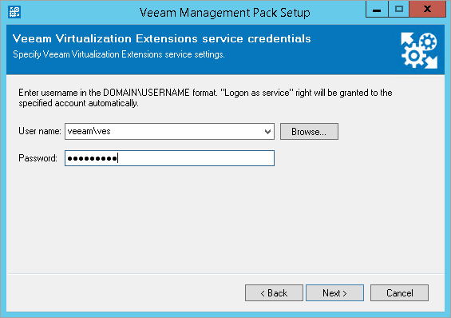
Task: Click the Browse... button
Action: click(x=309, y=132)
